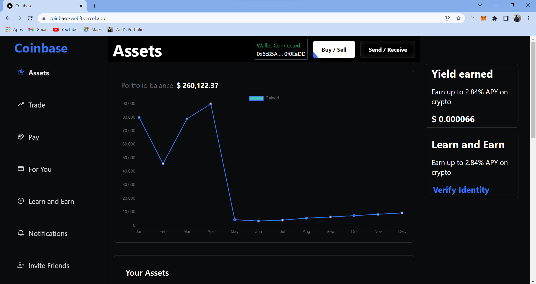Click the Yield earned heading
Screen dimensions: 536x284
click(462, 74)
